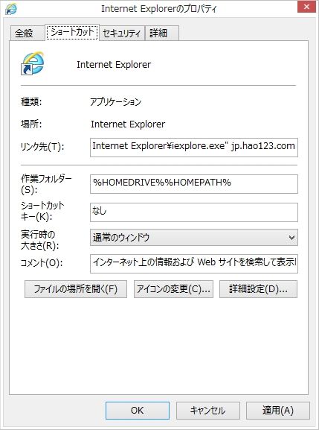Open the 詳細 tab

[x=161, y=34]
